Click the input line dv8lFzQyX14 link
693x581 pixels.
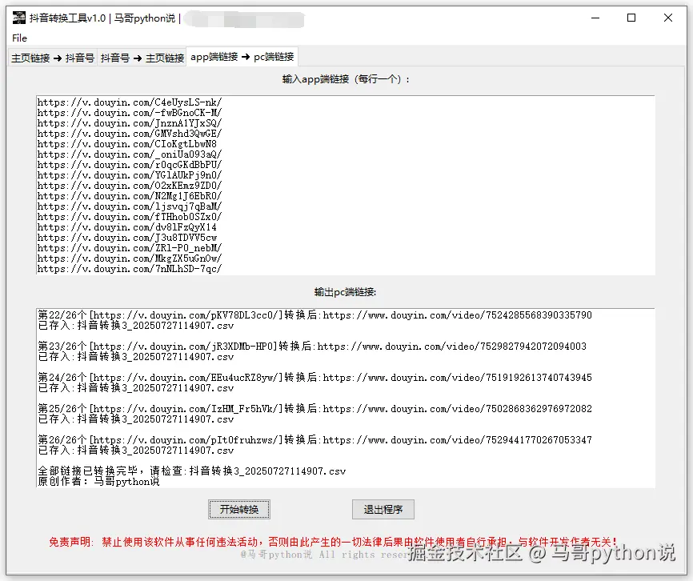click(127, 227)
